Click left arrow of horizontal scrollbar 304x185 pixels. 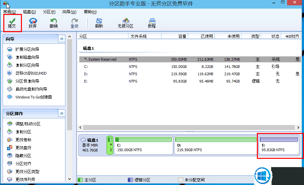point(80,127)
